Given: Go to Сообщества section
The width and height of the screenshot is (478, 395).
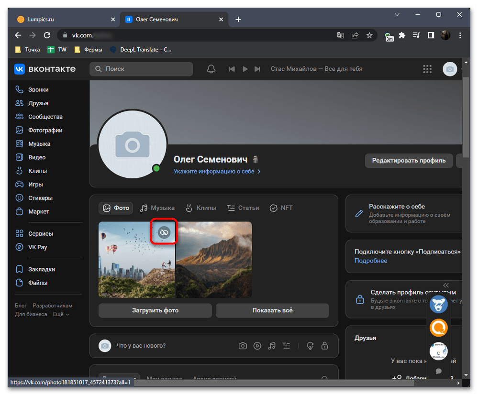Looking at the screenshot, I should click(x=39, y=117).
